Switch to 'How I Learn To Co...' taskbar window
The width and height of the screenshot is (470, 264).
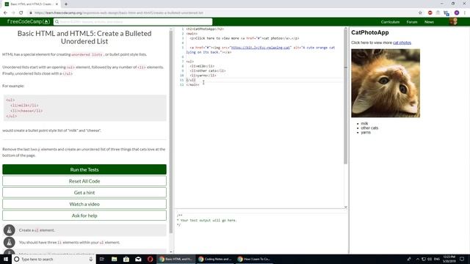[x=254, y=259]
